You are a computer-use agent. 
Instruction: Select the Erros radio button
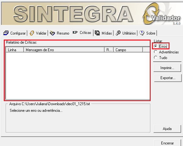click(x=155, y=46)
